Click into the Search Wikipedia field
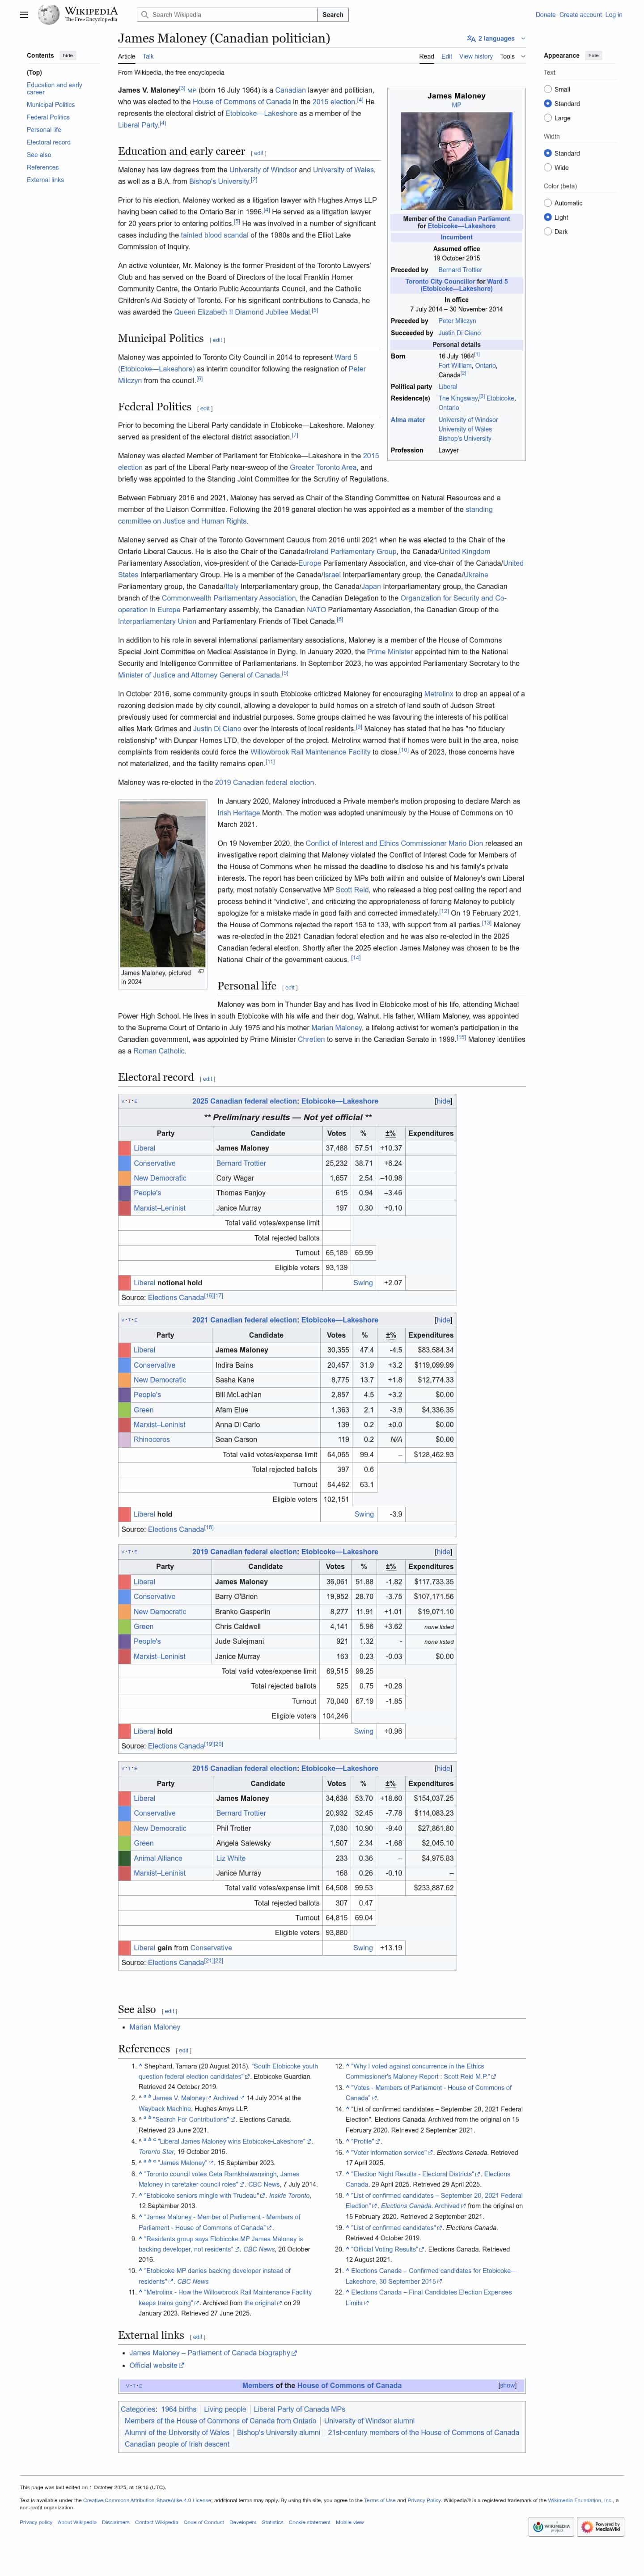 [x=228, y=15]
